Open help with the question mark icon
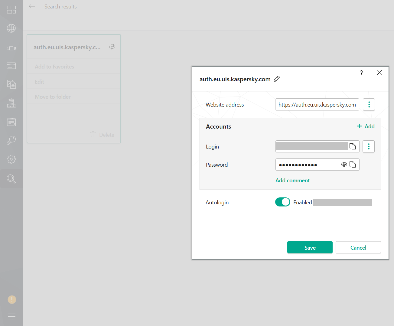This screenshot has width=394, height=326. pyautogui.click(x=361, y=73)
